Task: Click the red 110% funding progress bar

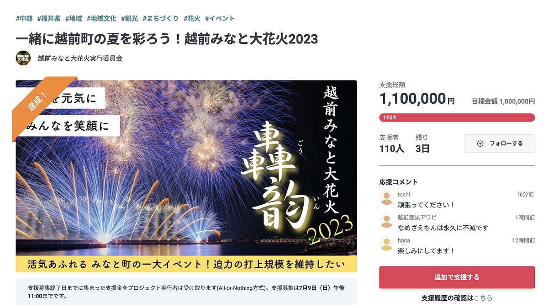Action: coord(456,117)
